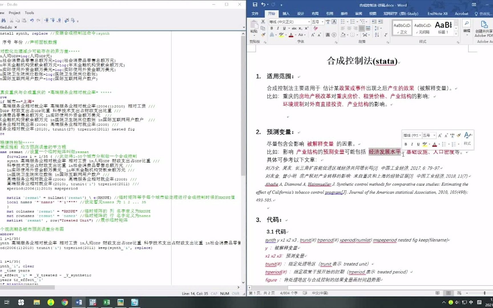Switch to read mode view in Word status bar
The width and height of the screenshot is (493, 308).
point(437,293)
